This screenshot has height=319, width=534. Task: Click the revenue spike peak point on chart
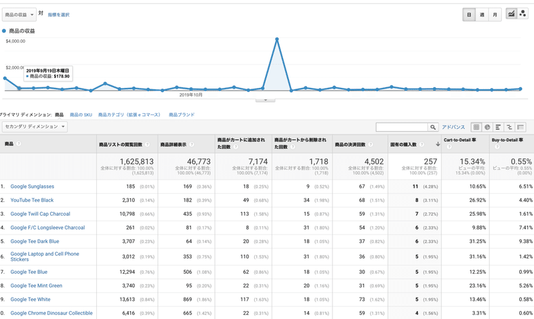click(x=277, y=39)
